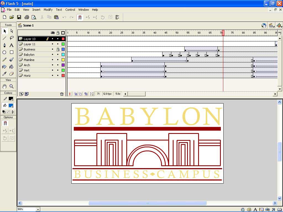
Task: Open the zoom percentage dropdown
Action: 38,210
